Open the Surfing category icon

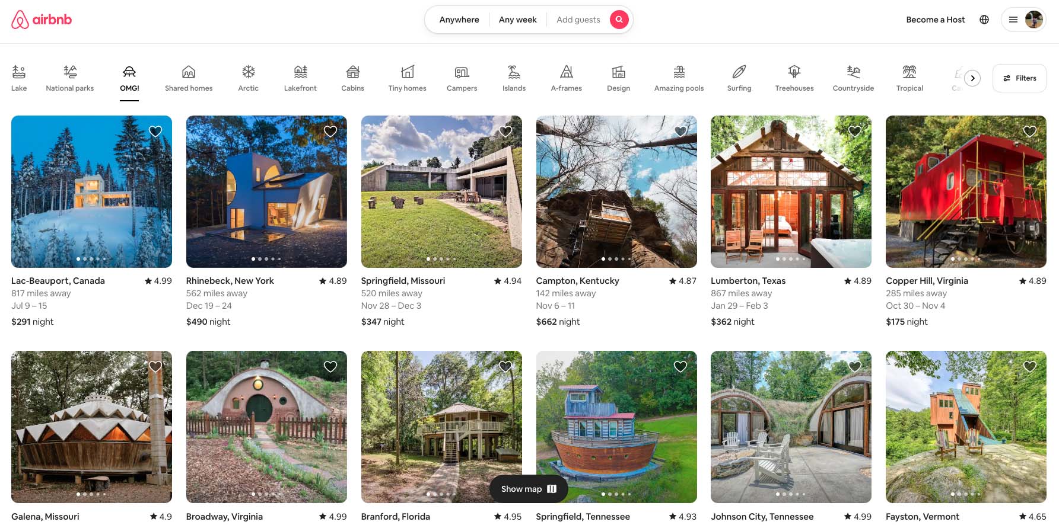tap(739, 72)
